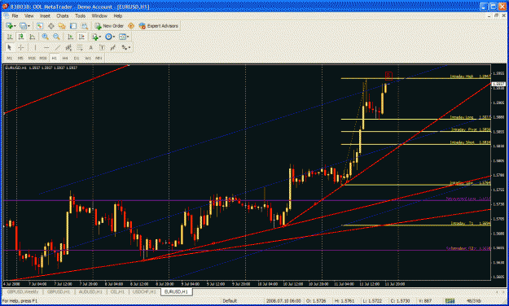Image resolution: width=509 pixels, height=306 pixels.
Task: Click the current price label on price axis
Action: pos(498,84)
